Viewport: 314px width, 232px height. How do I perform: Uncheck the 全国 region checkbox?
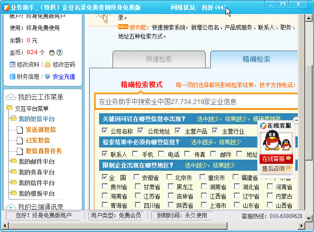tap(105, 177)
